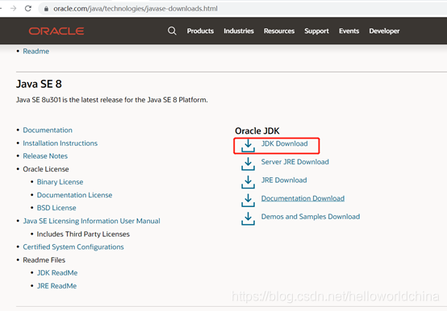
Task: Open the BSD License link
Action: tap(56, 208)
